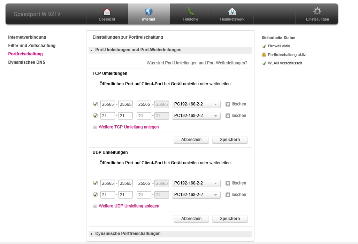Uncheck the TCP 21 rule checkbox
Image resolution: width=358 pixels, height=244 pixels.
[96, 116]
